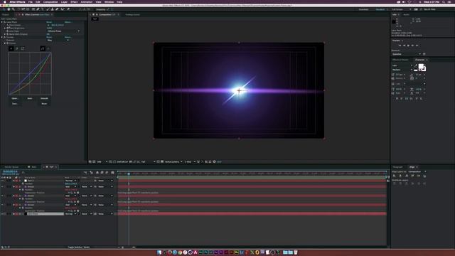Collapse the Lens Flare effect properties
Viewport: 455px width, 256px height.
coord(2,22)
